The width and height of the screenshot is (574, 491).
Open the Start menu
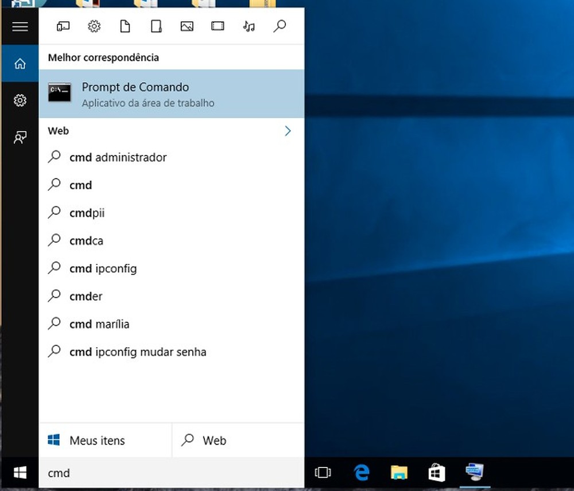click(x=20, y=473)
